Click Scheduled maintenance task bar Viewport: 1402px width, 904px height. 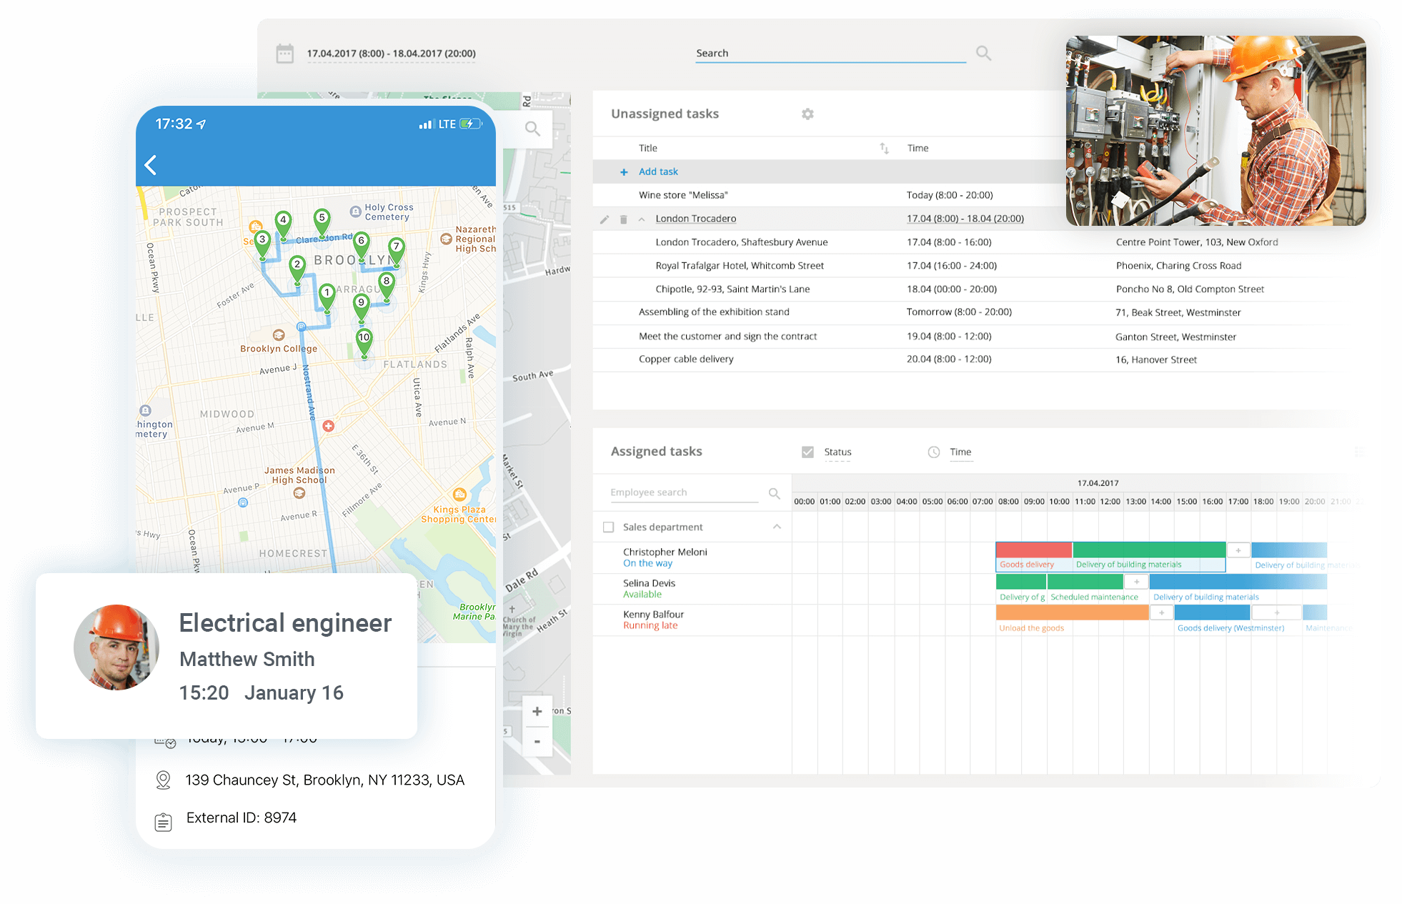1085,582
